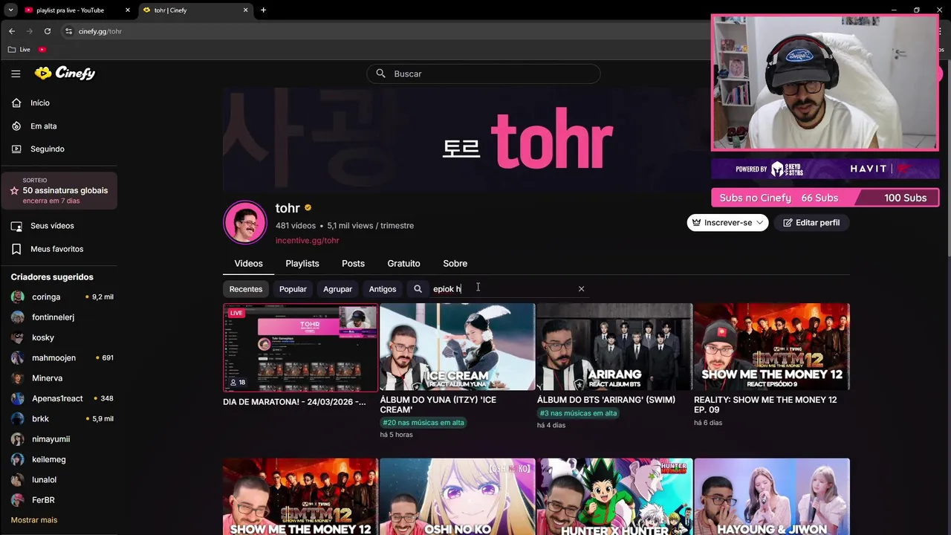The image size is (951, 535).
Task: Switch to the Posts tab
Action: (x=353, y=264)
